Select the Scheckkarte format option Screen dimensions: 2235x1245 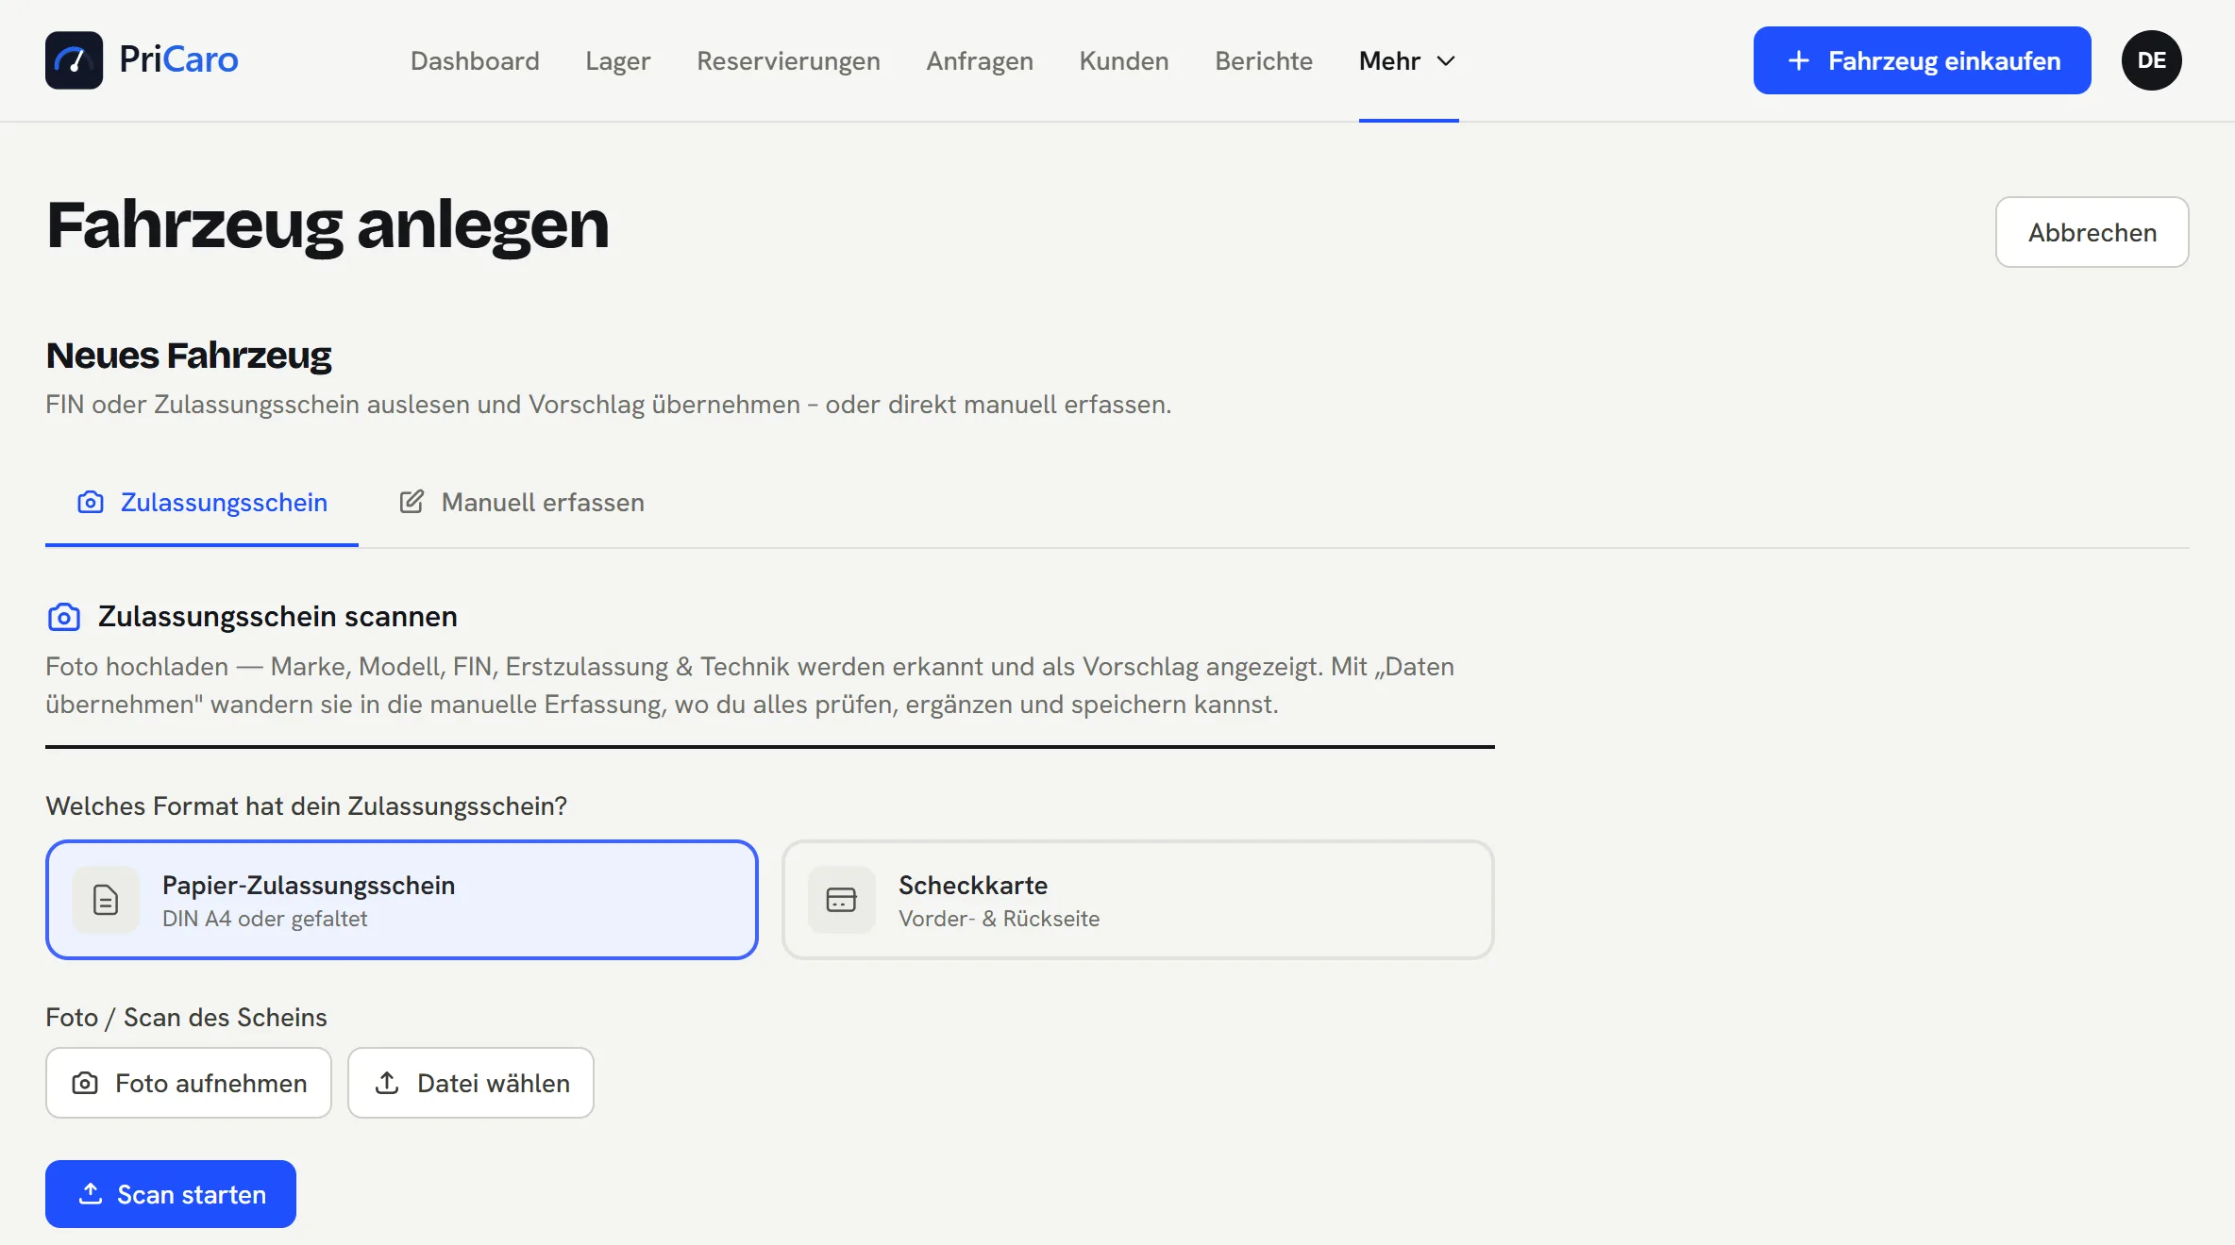point(1138,900)
